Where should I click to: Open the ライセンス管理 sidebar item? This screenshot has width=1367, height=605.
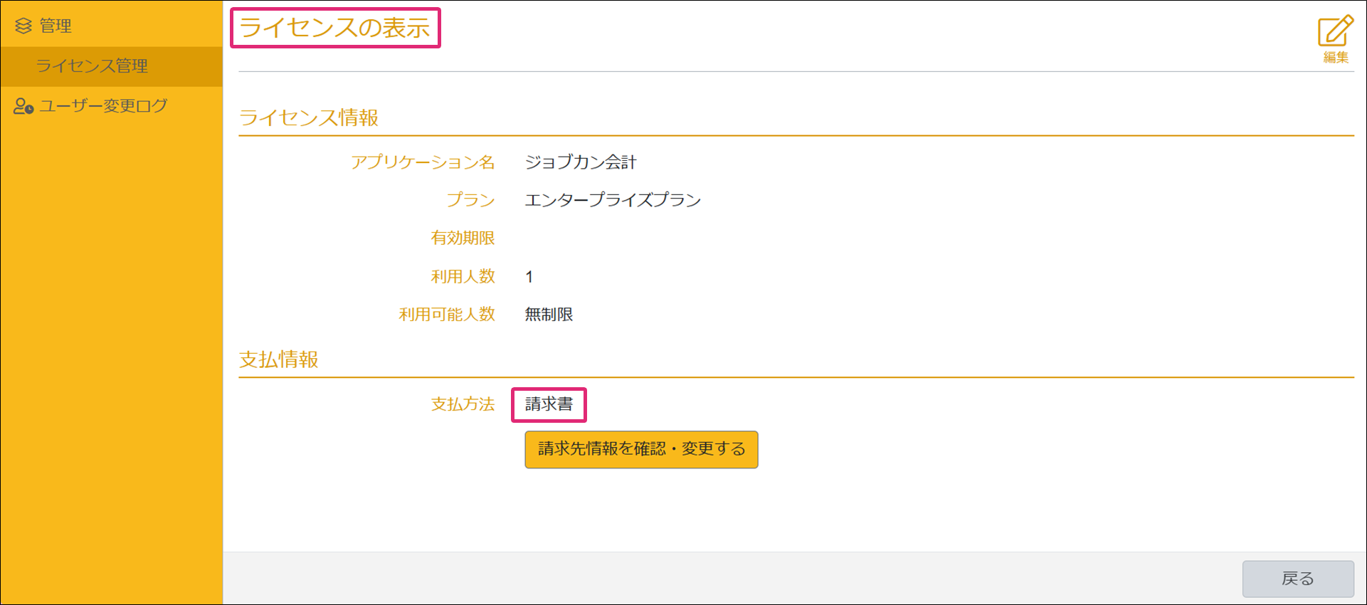tap(92, 66)
